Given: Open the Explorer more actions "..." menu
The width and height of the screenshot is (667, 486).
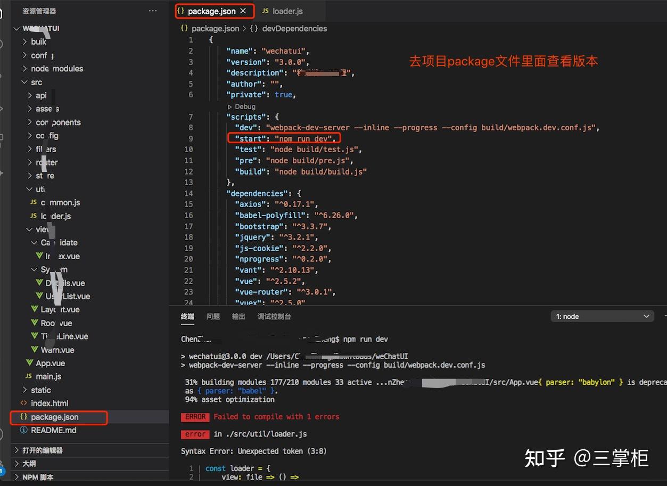Looking at the screenshot, I should [x=153, y=11].
